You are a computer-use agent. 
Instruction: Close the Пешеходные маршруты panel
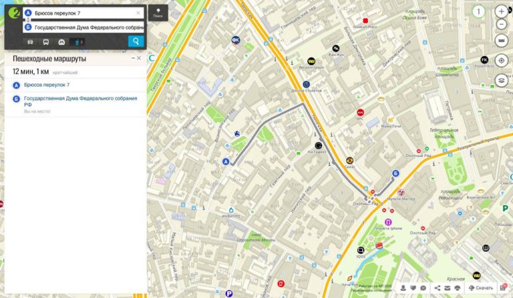click(x=139, y=59)
